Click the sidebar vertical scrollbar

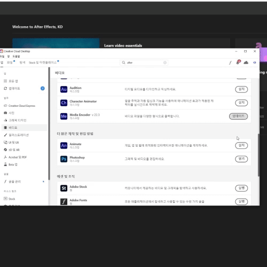tap(49, 124)
